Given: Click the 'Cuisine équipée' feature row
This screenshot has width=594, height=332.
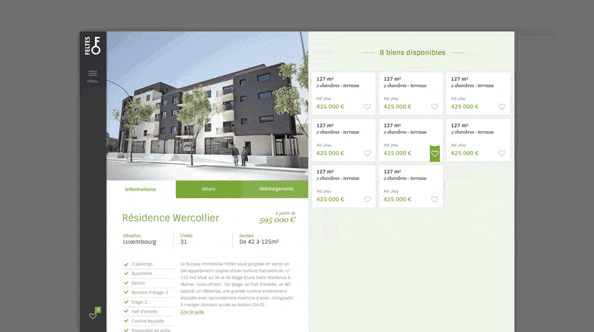Looking at the screenshot, I should (148, 321).
